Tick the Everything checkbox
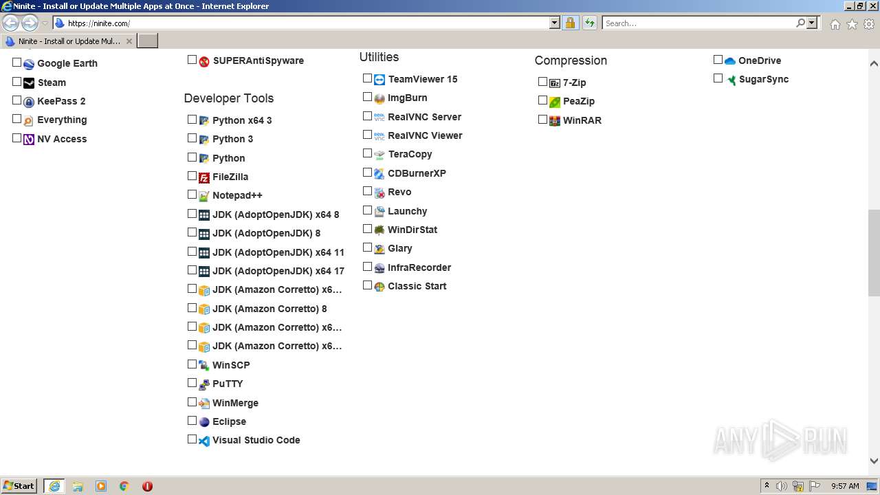880x495 pixels. (17, 119)
